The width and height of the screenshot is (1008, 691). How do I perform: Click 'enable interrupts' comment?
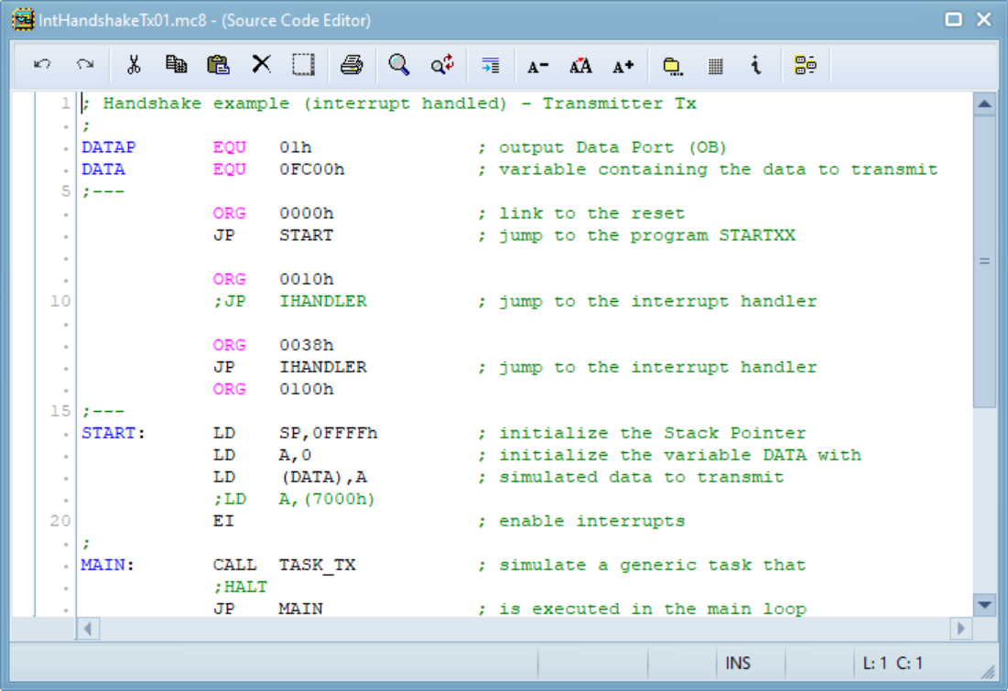pyautogui.click(x=591, y=522)
